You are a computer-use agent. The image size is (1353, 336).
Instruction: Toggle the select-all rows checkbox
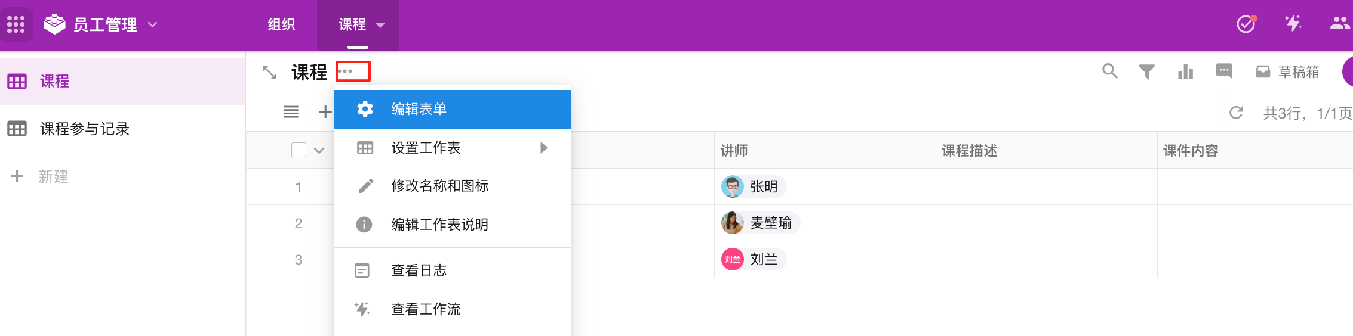299,150
